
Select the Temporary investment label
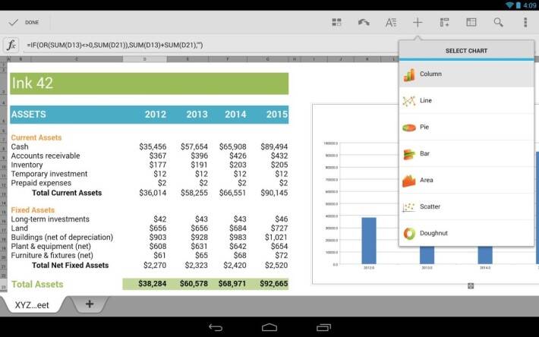[49, 174]
